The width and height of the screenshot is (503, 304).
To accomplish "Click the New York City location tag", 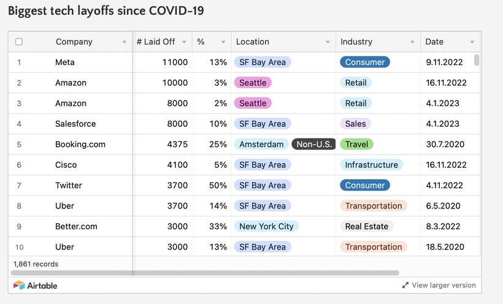I will point(266,226).
